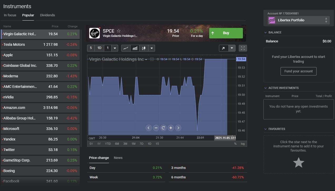Add SPCE to favourites with the star
This screenshot has width=335, height=191.
tap(119, 31)
